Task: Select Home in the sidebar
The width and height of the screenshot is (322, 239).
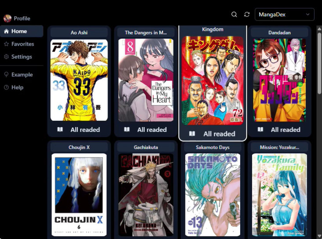Action: pos(22,31)
